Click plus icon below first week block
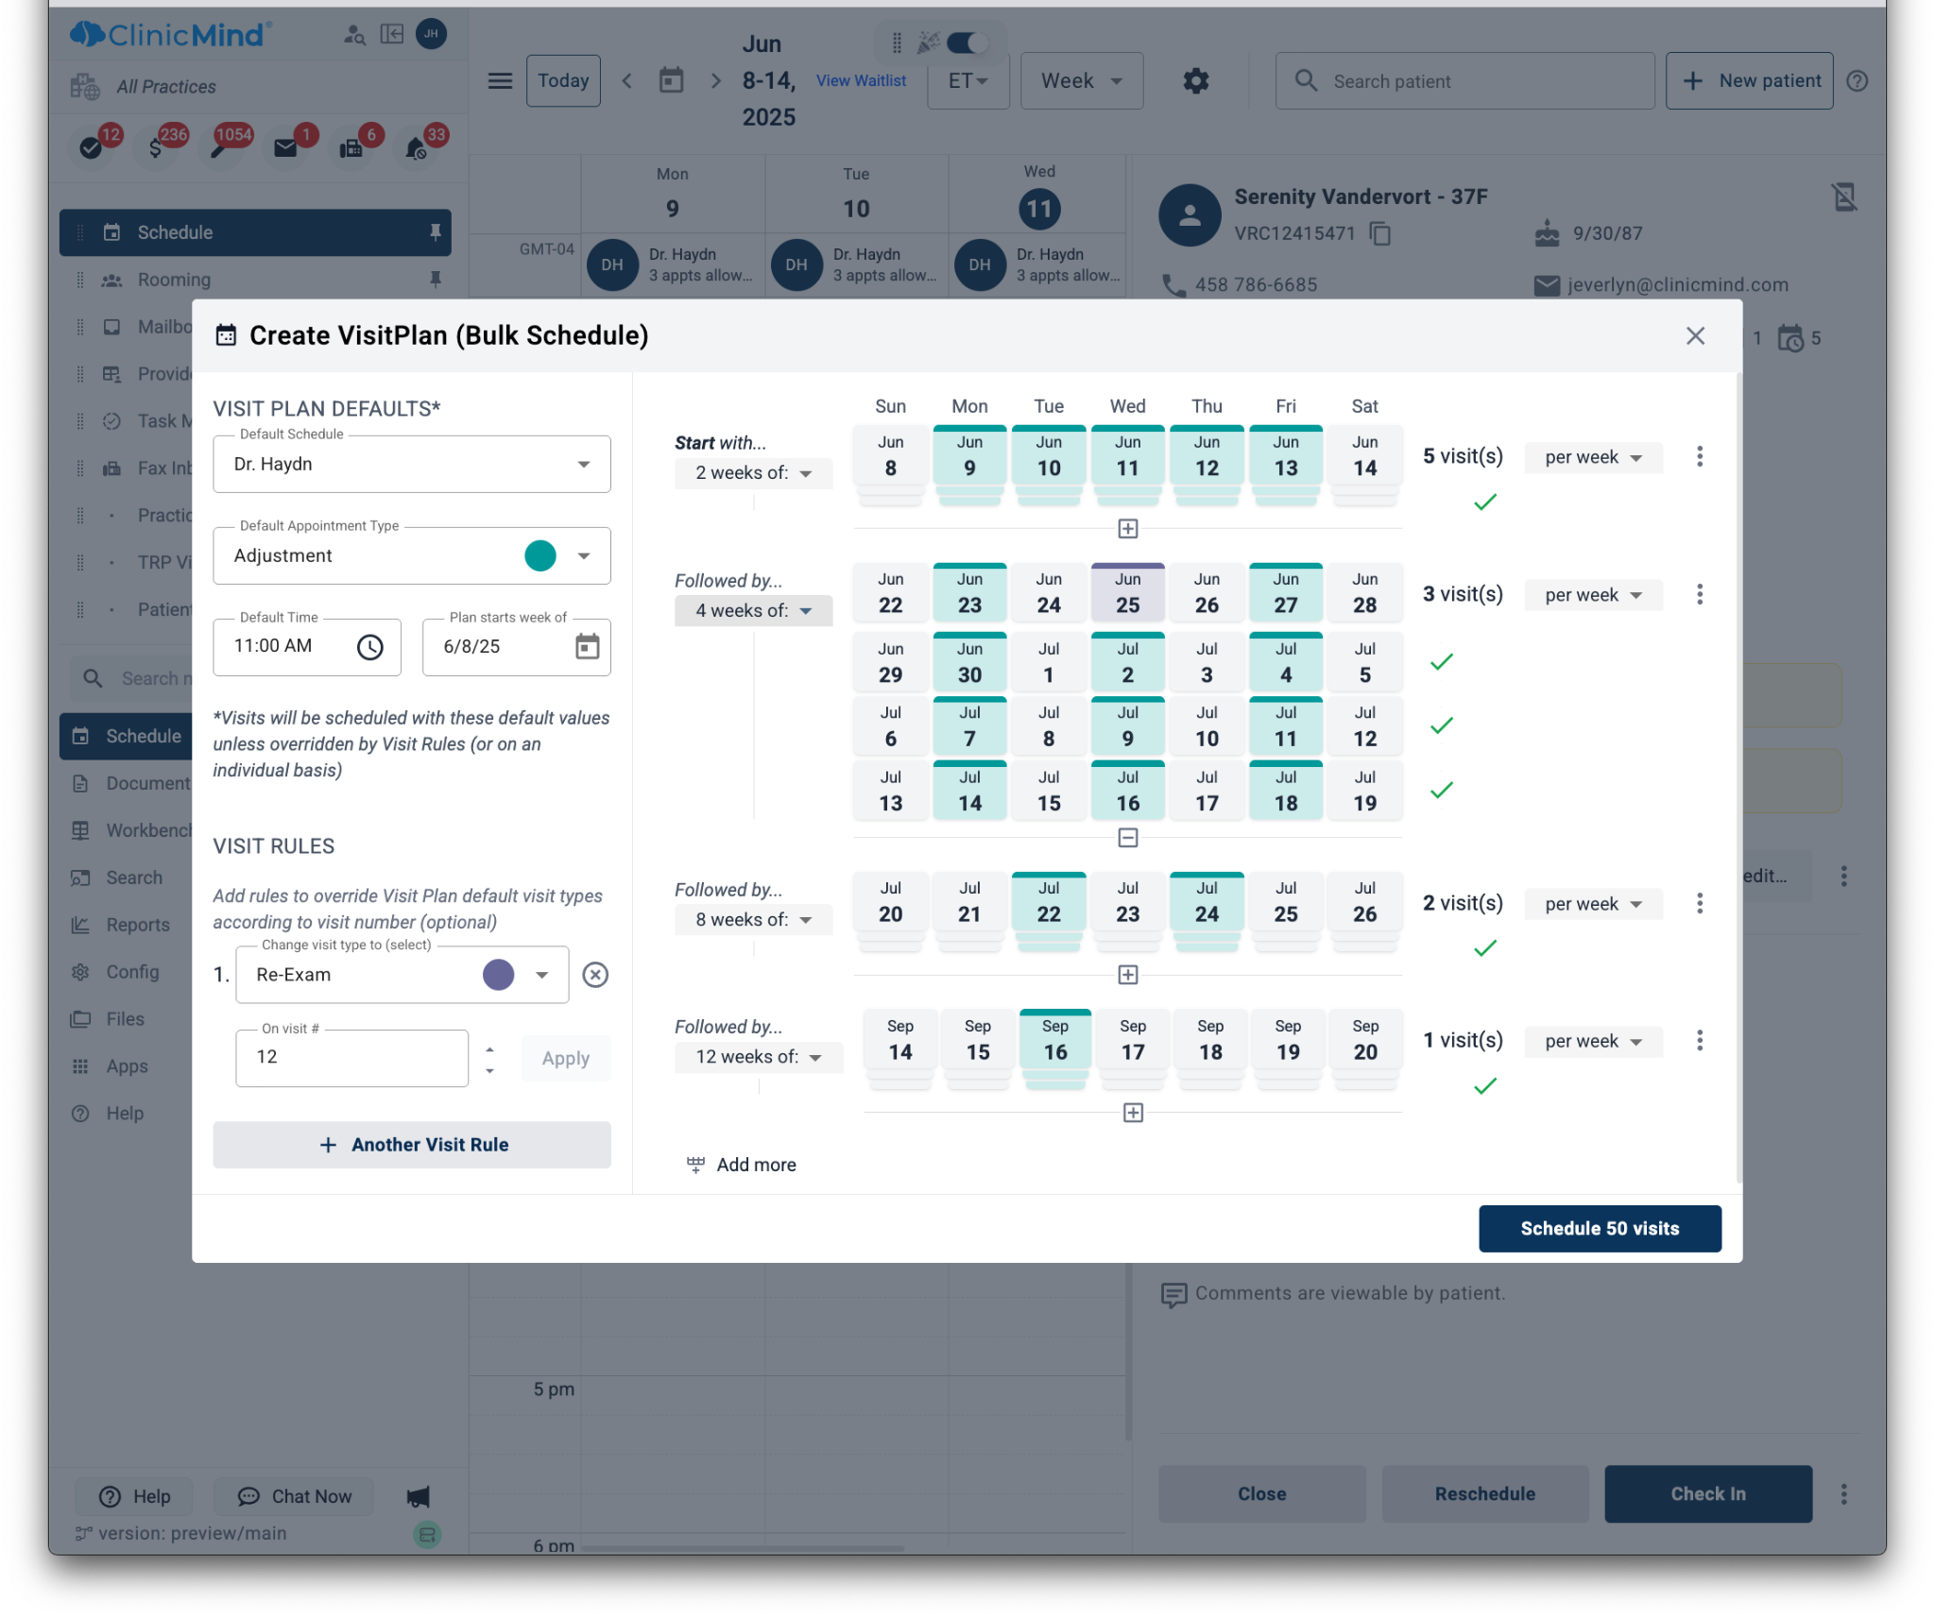This screenshot has height=1619, width=1935. [x=1127, y=529]
